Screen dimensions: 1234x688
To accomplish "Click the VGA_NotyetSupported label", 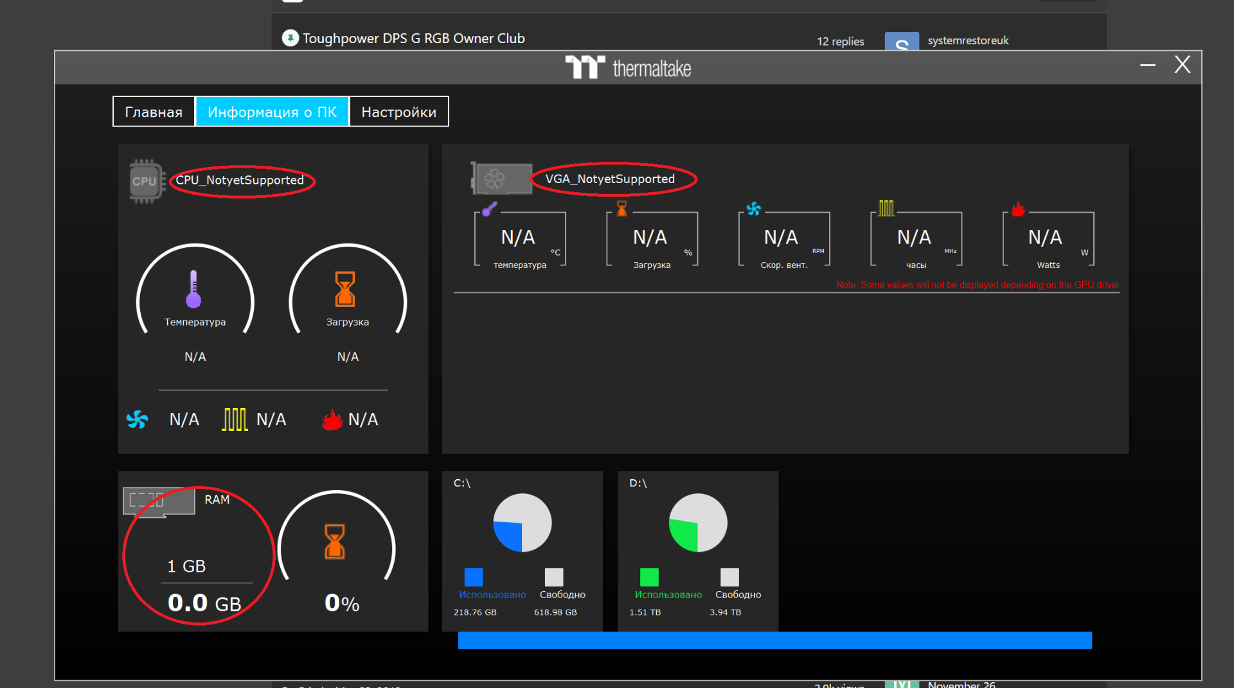I will [x=610, y=179].
